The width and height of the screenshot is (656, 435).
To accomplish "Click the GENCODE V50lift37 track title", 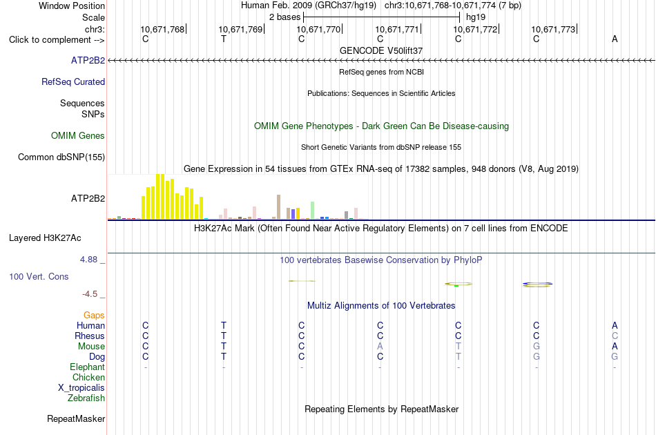I will [381, 50].
